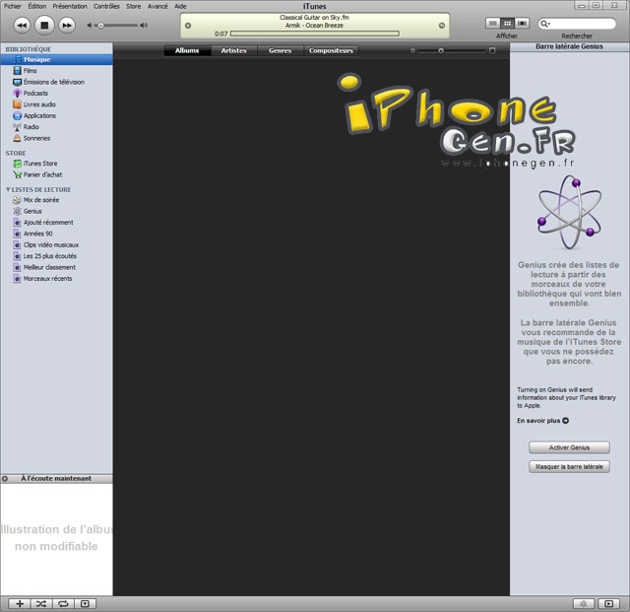The height and width of the screenshot is (612, 630).
Task: Hide the artwork viewer panel
Action: tap(86, 603)
